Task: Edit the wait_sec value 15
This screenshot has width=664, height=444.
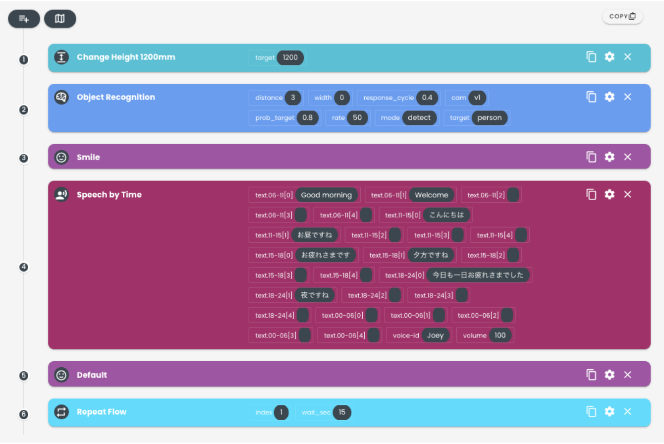Action: (x=342, y=412)
